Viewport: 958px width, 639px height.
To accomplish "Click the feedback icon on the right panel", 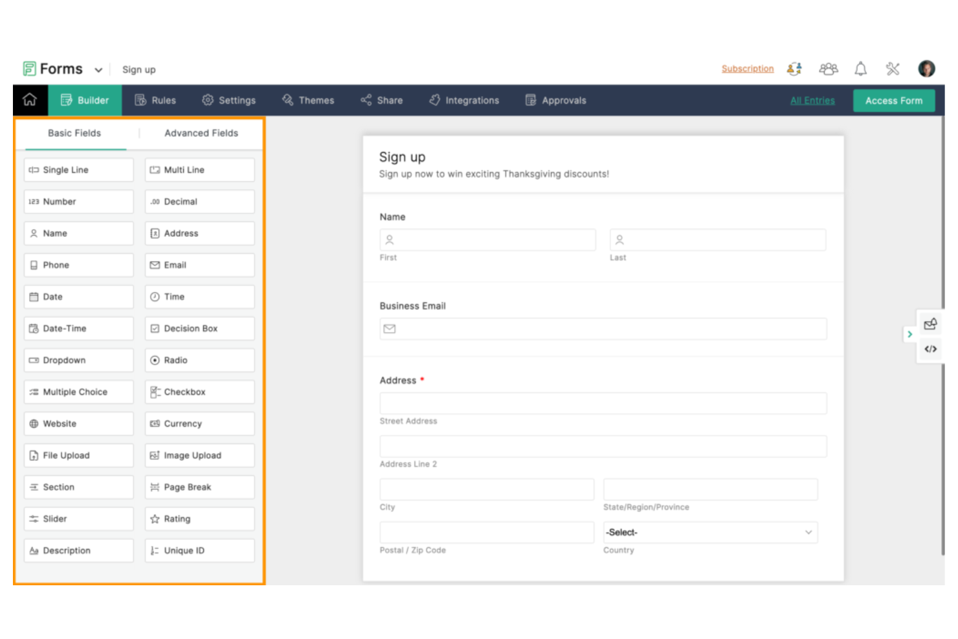I will pyautogui.click(x=930, y=324).
